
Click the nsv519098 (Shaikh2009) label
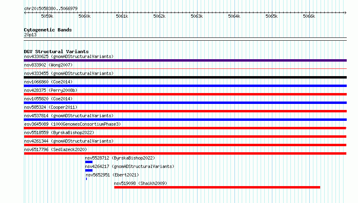click(140, 183)
